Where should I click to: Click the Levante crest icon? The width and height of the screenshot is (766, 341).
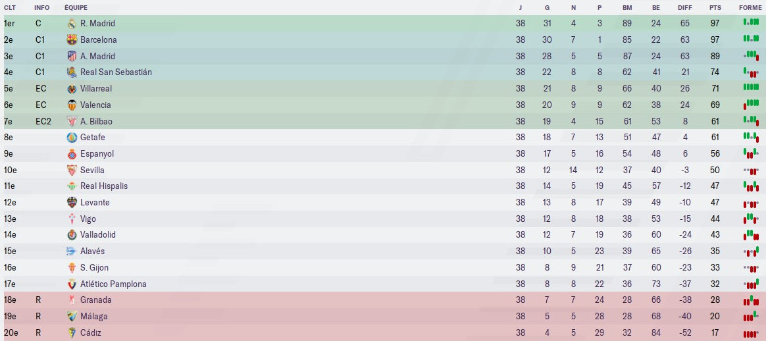click(x=72, y=202)
